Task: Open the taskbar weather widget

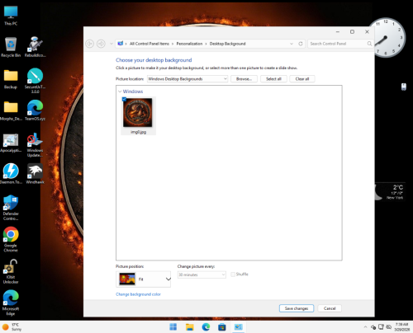Action: [12, 327]
